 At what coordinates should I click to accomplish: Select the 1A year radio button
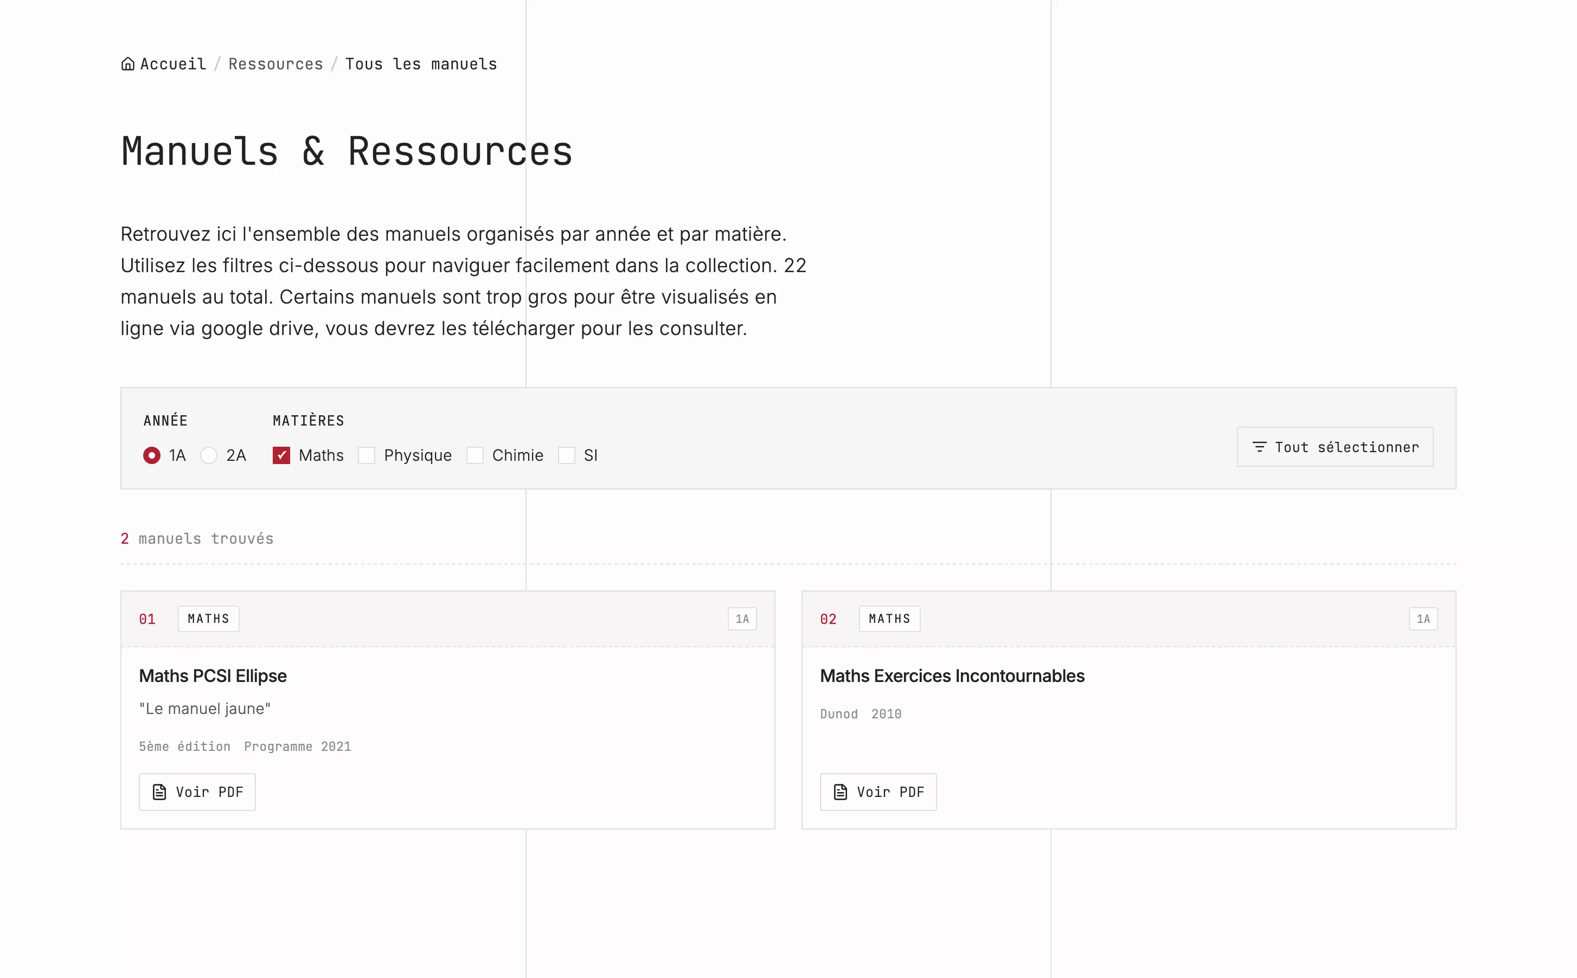(151, 455)
